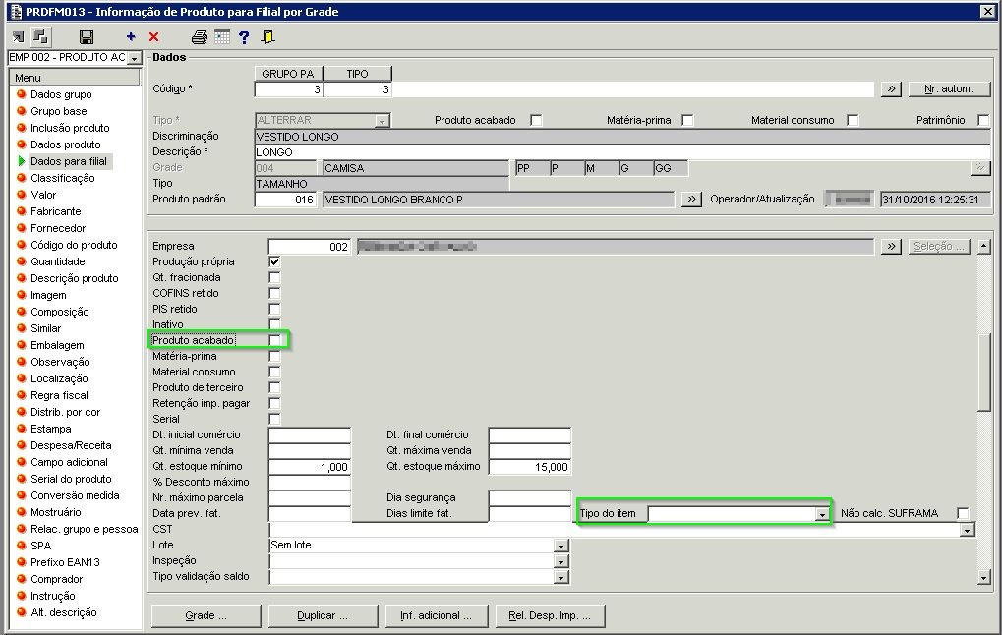The height and width of the screenshot is (635, 1002).
Task: Open the EMP 002 company dropdown
Action: pyautogui.click(x=134, y=57)
